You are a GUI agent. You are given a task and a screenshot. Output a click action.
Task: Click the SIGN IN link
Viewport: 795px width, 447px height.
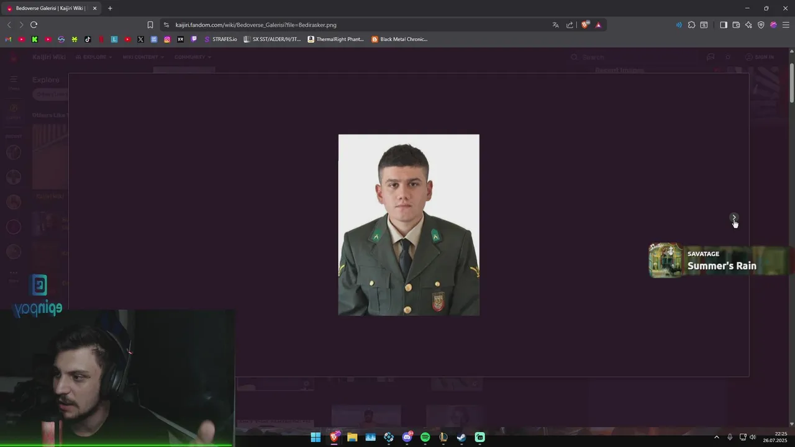coord(760,57)
